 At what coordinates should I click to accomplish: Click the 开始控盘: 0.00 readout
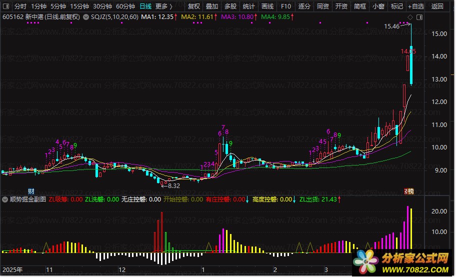coord(183,199)
